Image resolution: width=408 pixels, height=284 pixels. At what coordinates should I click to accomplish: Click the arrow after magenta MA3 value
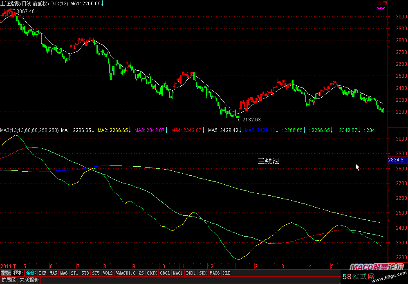tap(167, 130)
